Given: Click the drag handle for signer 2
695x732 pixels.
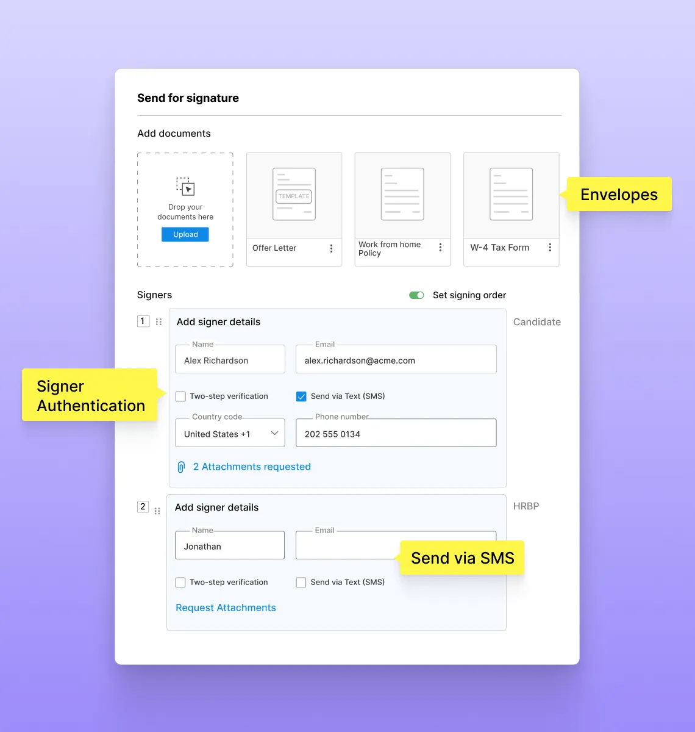Looking at the screenshot, I should 157,511.
